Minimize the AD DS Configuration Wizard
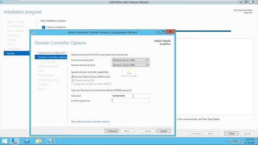Screen dimensions: 258x145 (158, 31)
